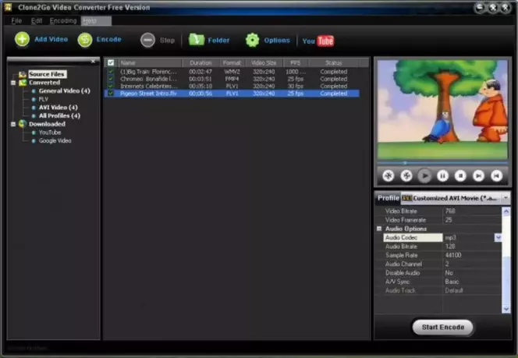Sort by the Duration column header
The width and height of the screenshot is (518, 358).
200,62
